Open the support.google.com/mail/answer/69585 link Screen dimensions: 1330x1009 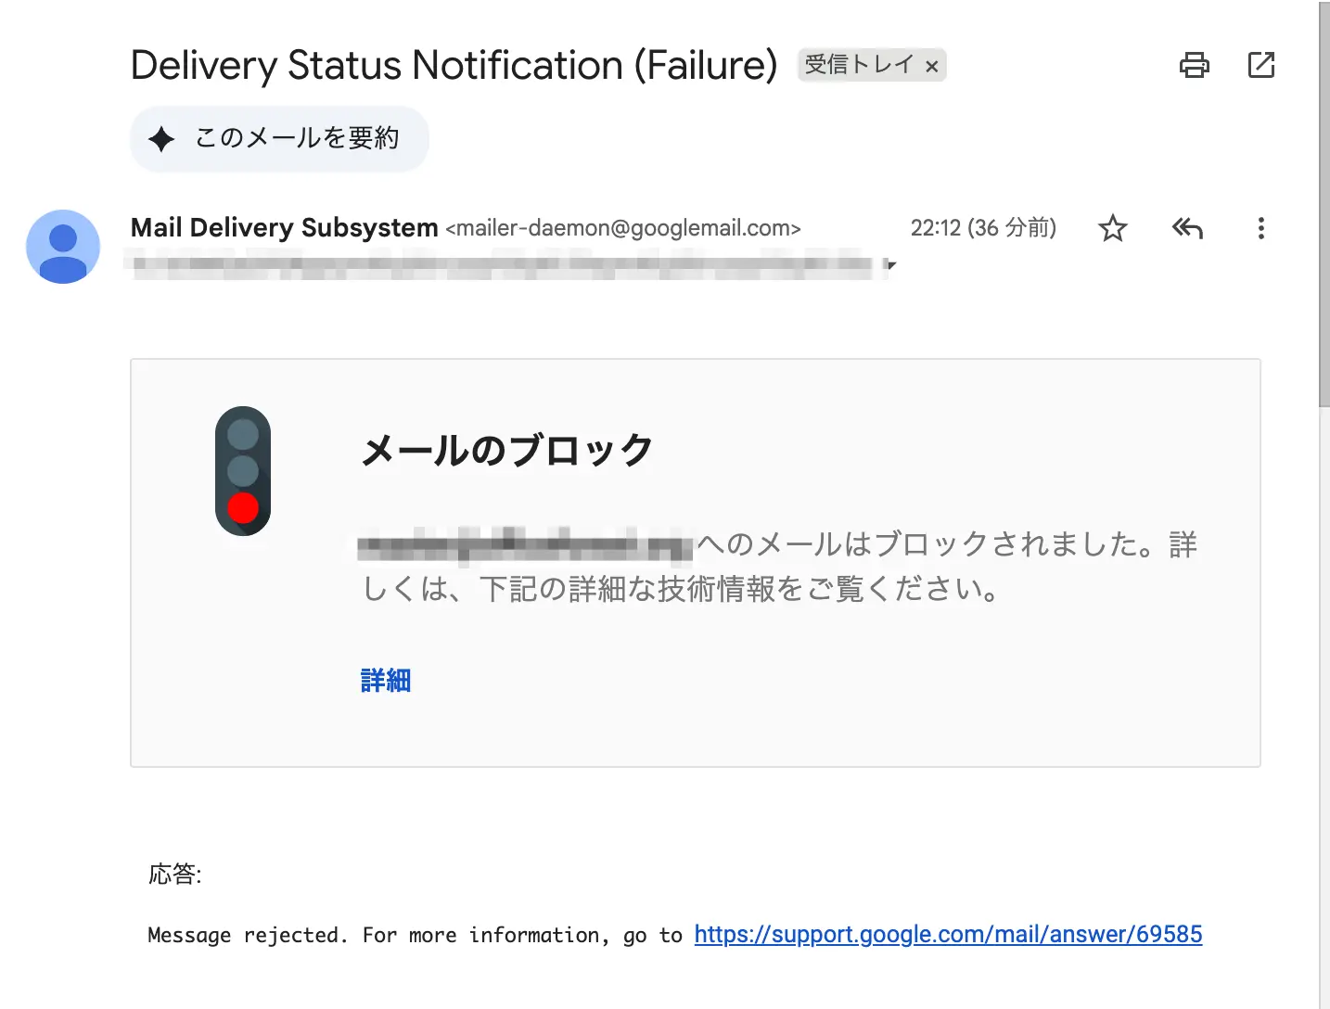[948, 935]
